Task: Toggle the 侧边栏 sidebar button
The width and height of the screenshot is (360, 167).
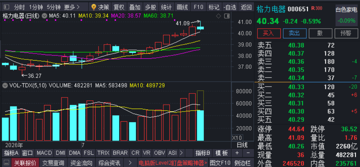Action: [242, 163]
